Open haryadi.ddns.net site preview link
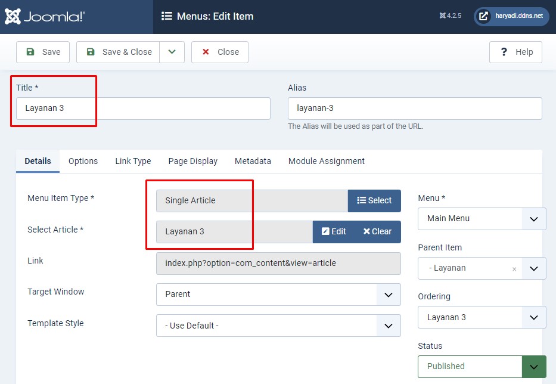 pyautogui.click(x=511, y=17)
